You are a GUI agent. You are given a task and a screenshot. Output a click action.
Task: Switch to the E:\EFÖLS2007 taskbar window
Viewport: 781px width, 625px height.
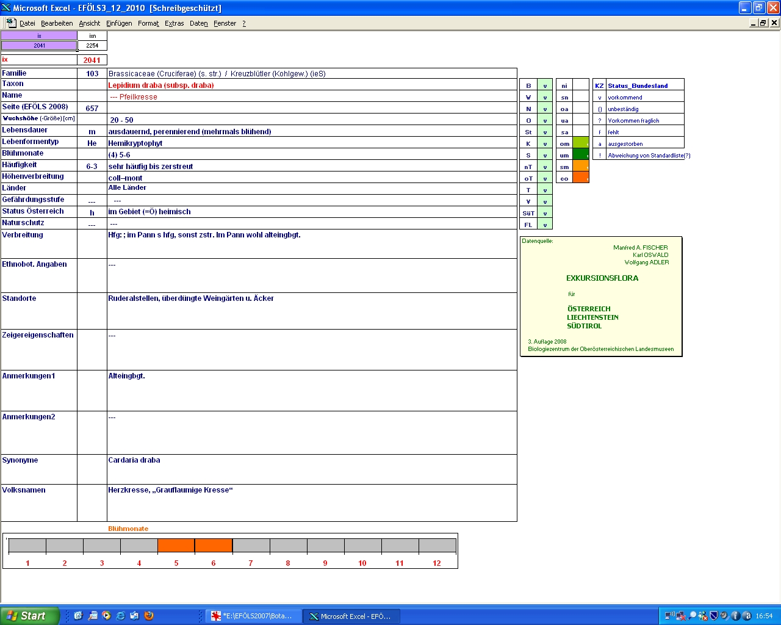pyautogui.click(x=253, y=616)
